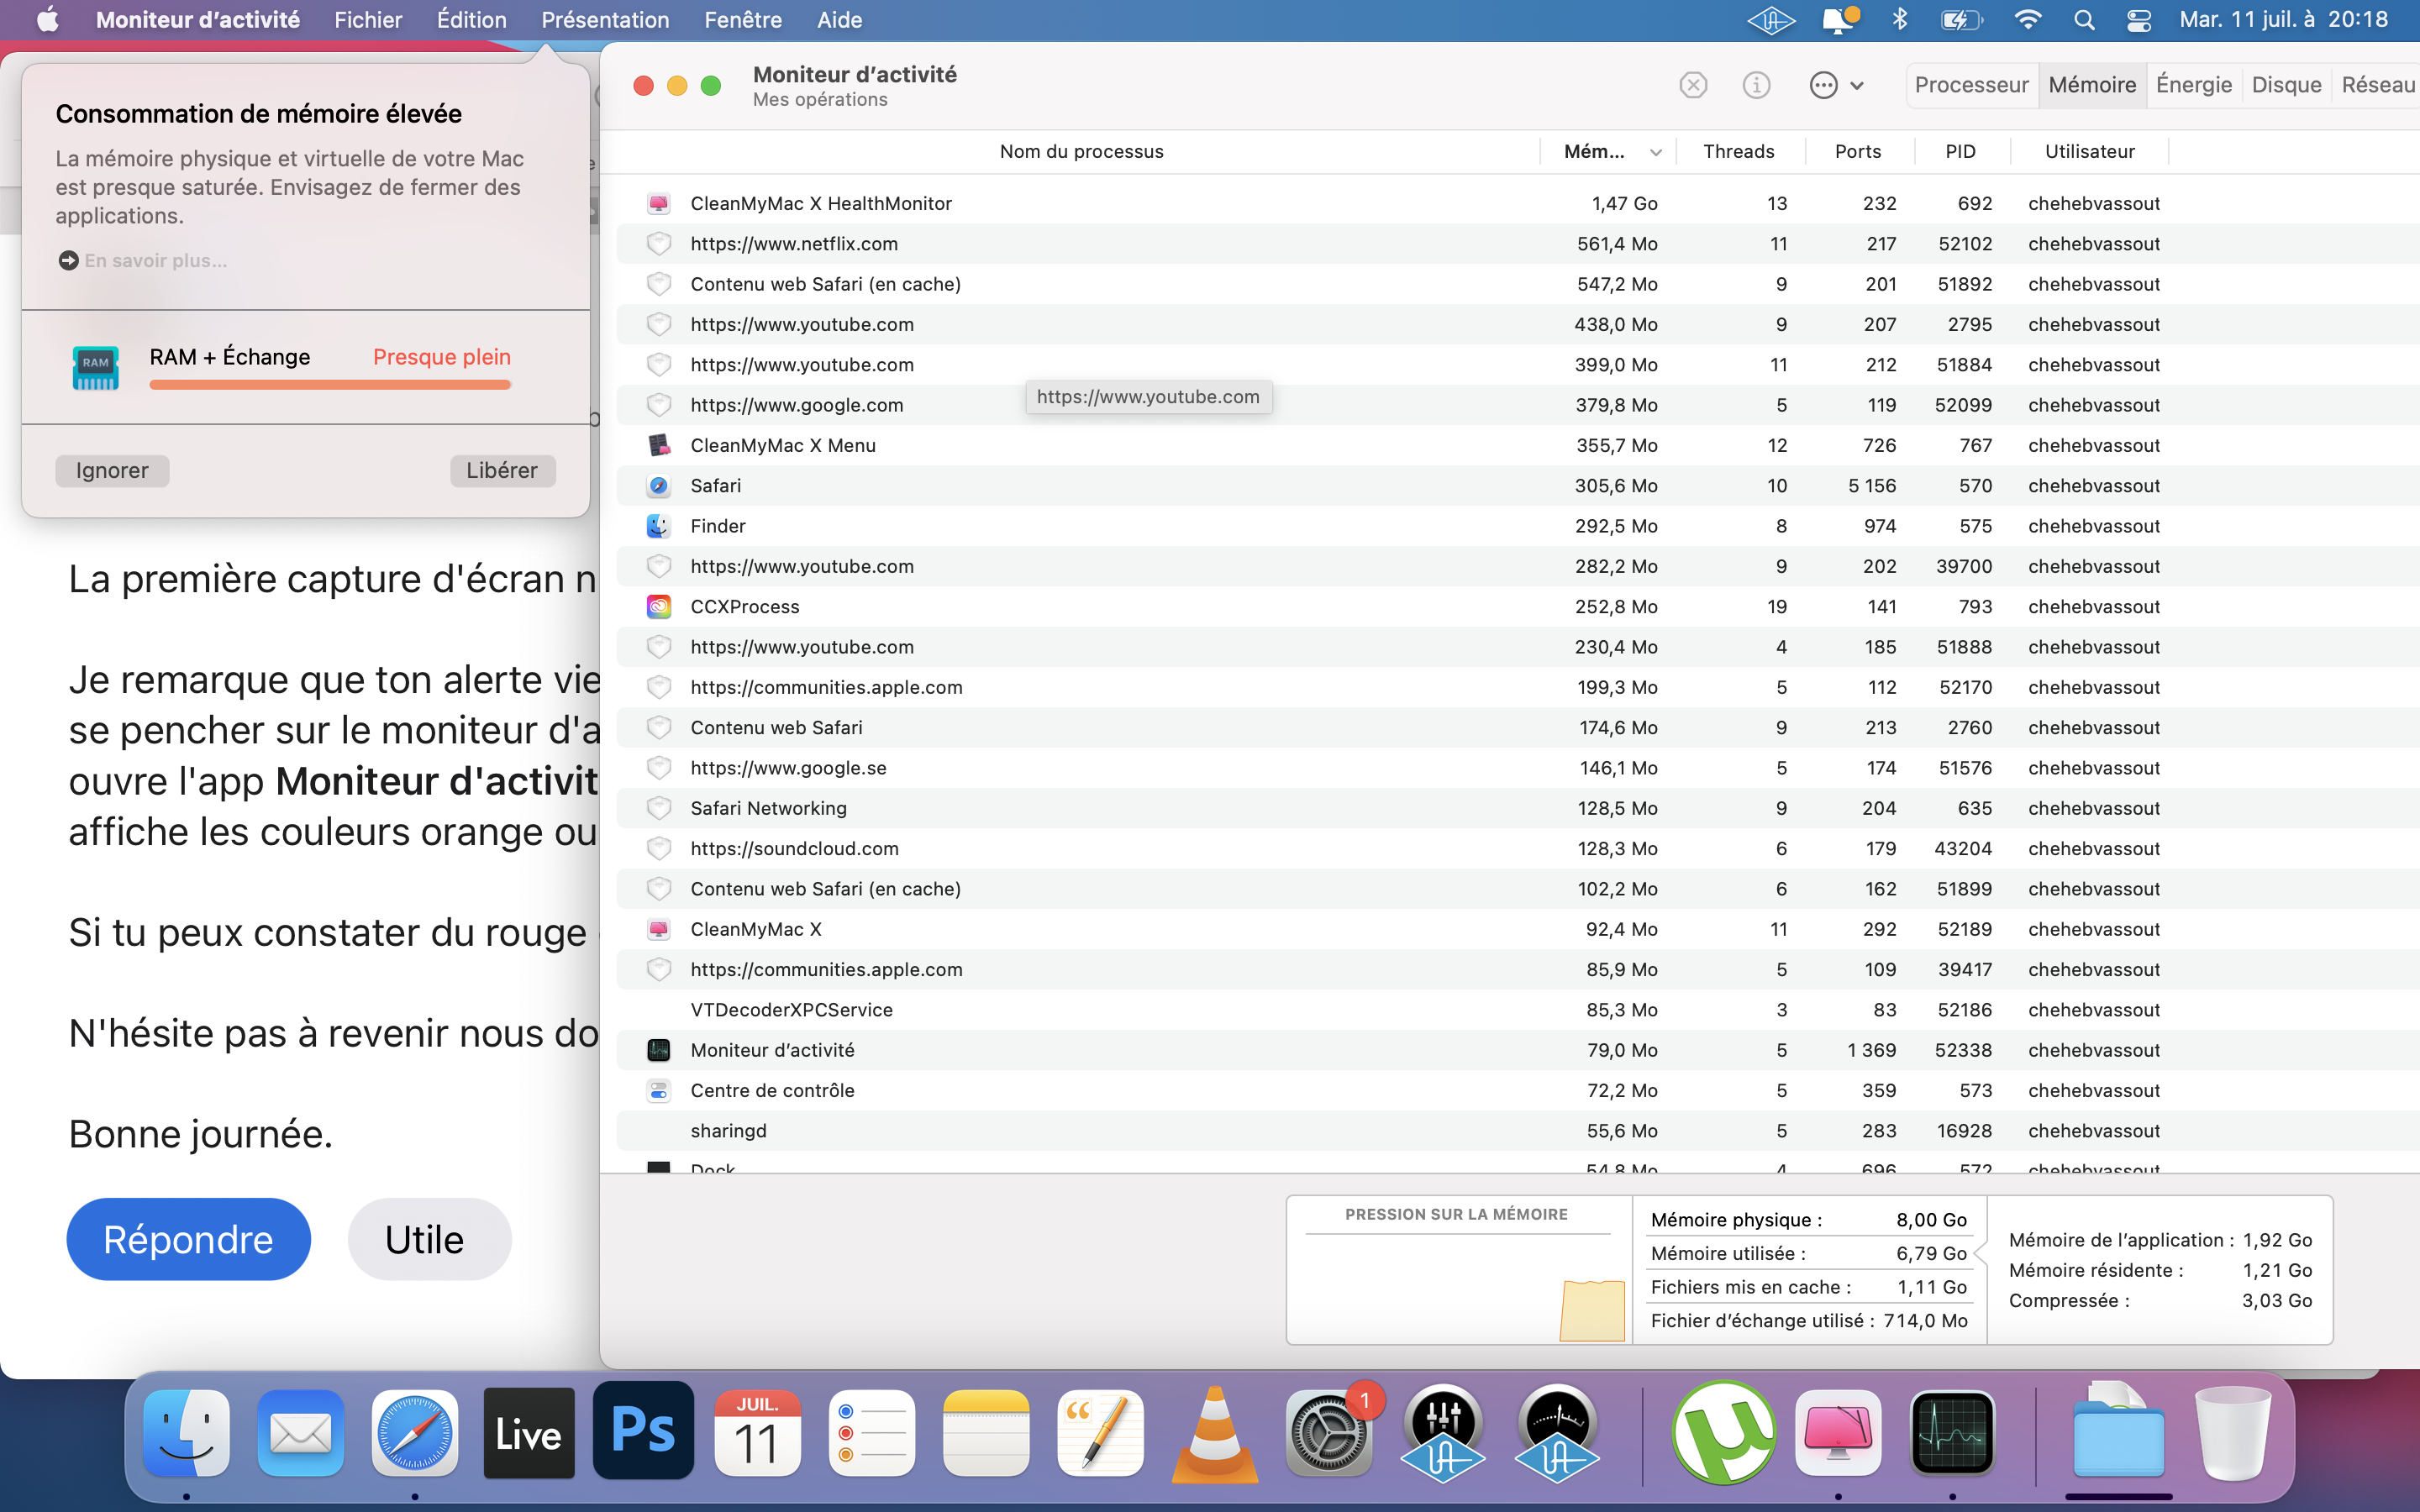Launch Ableton Live from the Dock
The height and width of the screenshot is (1512, 2420).
click(529, 1432)
